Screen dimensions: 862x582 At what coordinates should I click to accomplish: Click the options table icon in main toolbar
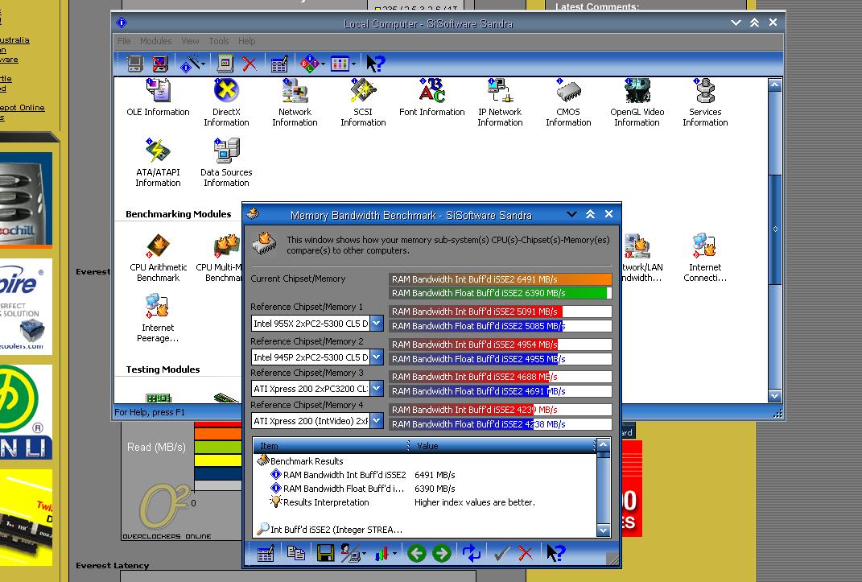[x=279, y=64]
